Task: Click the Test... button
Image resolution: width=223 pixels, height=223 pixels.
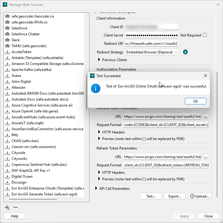Action: tap(151, 196)
